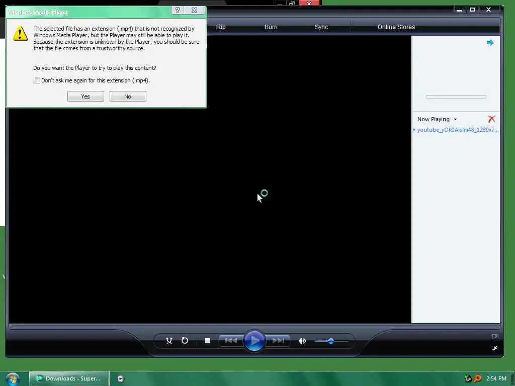
Task: Switch to compact mode
Action: 495,348
